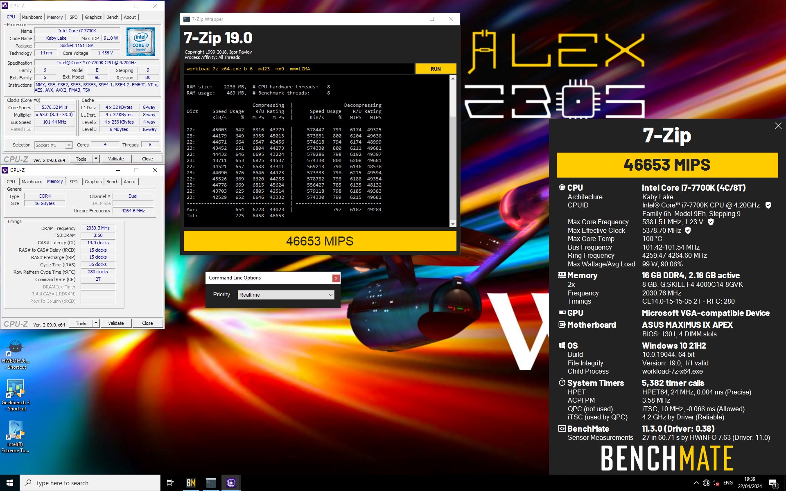
Task: Click the DRAM Frequency 2030.3 MHz value
Action: 98,228
